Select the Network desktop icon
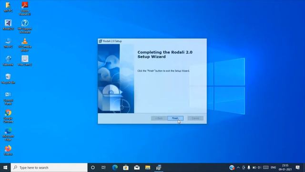Image resolution: width=305 pixels, height=172 pixels. click(8, 61)
